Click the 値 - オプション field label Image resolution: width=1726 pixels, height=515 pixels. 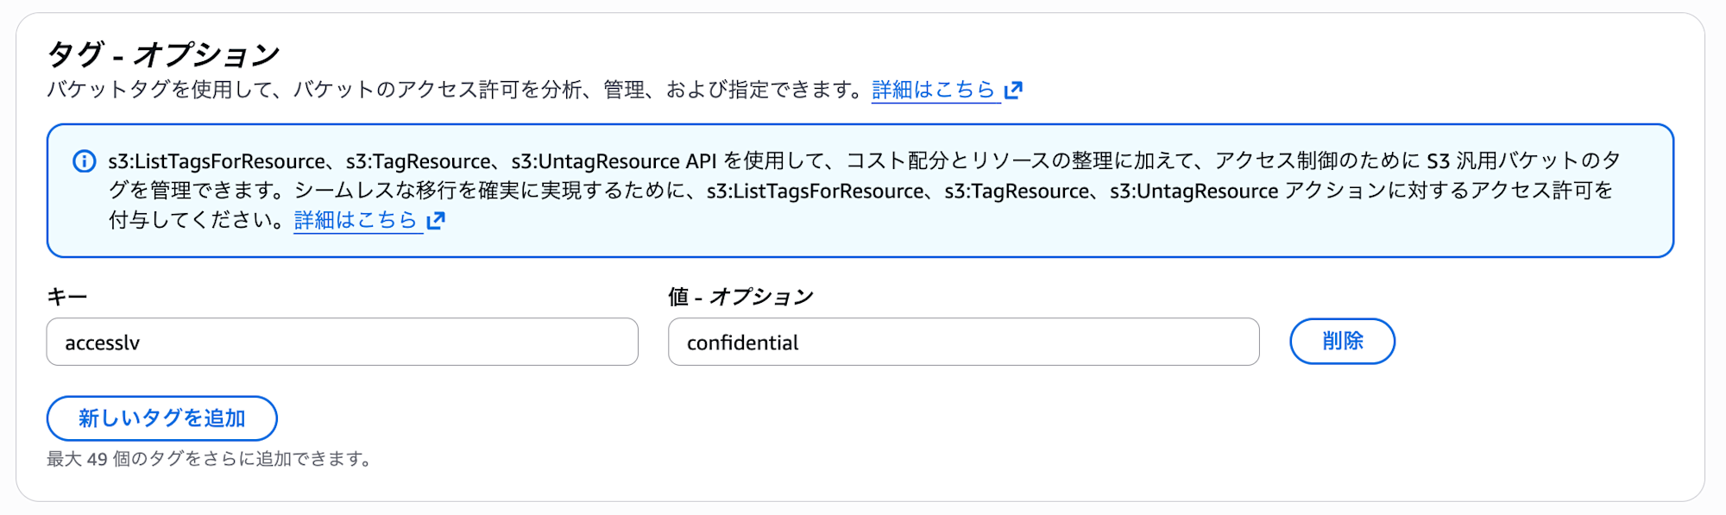[740, 297]
